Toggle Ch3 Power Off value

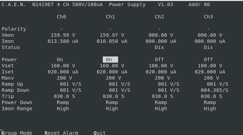(208, 60)
